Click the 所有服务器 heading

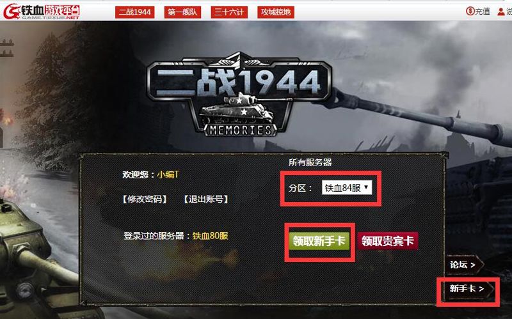pyautogui.click(x=310, y=162)
